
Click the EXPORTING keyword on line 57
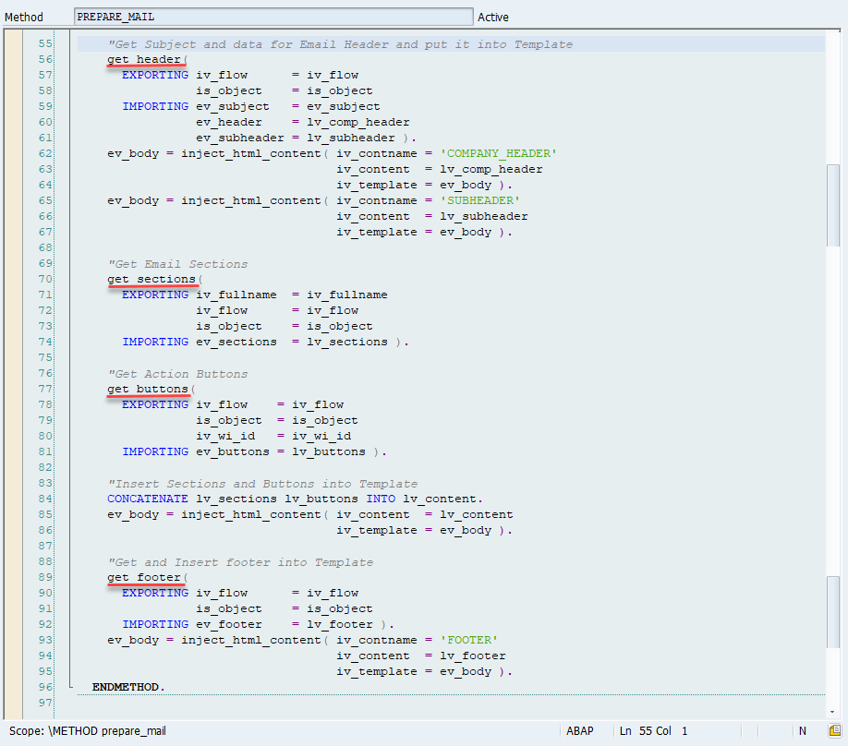(155, 75)
